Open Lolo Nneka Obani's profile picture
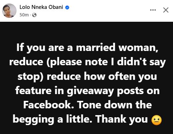The image size is (173, 134). (x=9, y=11)
